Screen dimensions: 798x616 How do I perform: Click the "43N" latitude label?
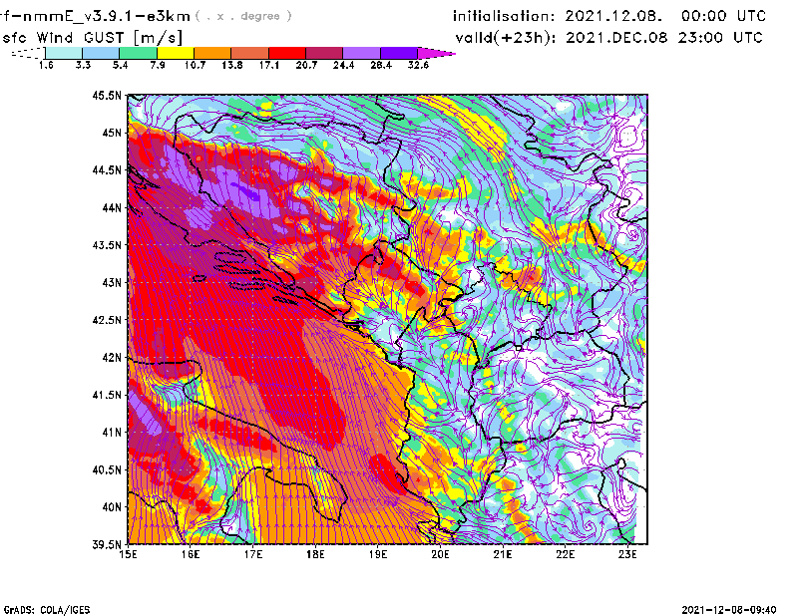click(112, 282)
